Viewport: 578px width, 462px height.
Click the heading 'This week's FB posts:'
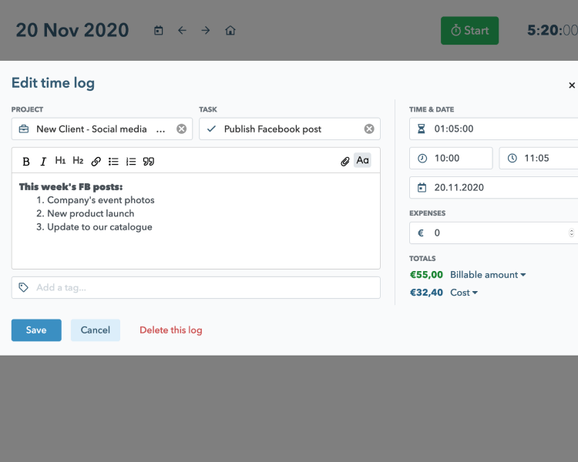click(71, 187)
